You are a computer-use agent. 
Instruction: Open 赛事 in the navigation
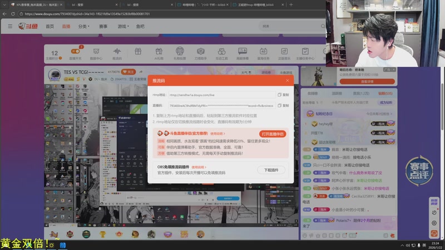pyautogui.click(x=103, y=26)
